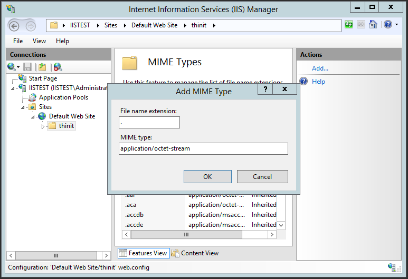
Task: Click the Up folder icon in Connections
Action: click(42, 67)
